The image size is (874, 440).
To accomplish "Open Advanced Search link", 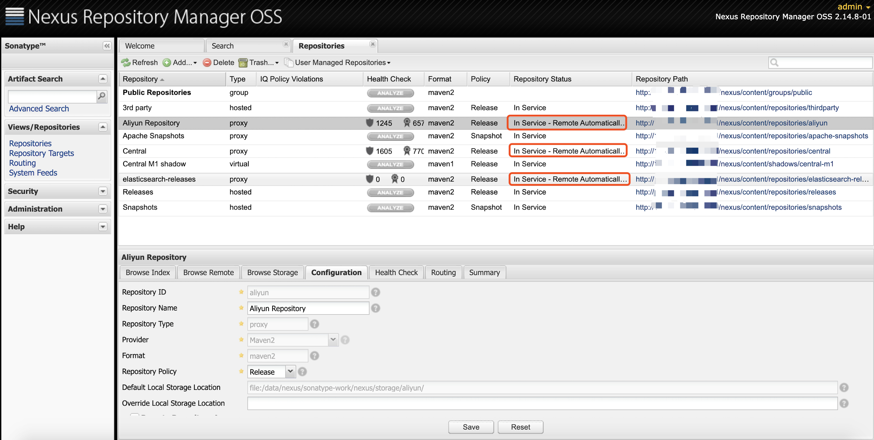I will (x=39, y=108).
